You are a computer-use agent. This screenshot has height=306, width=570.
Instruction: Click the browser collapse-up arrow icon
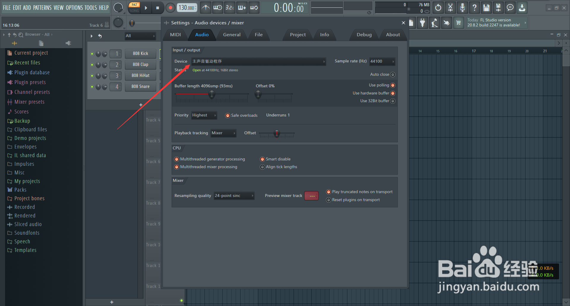pos(9,35)
